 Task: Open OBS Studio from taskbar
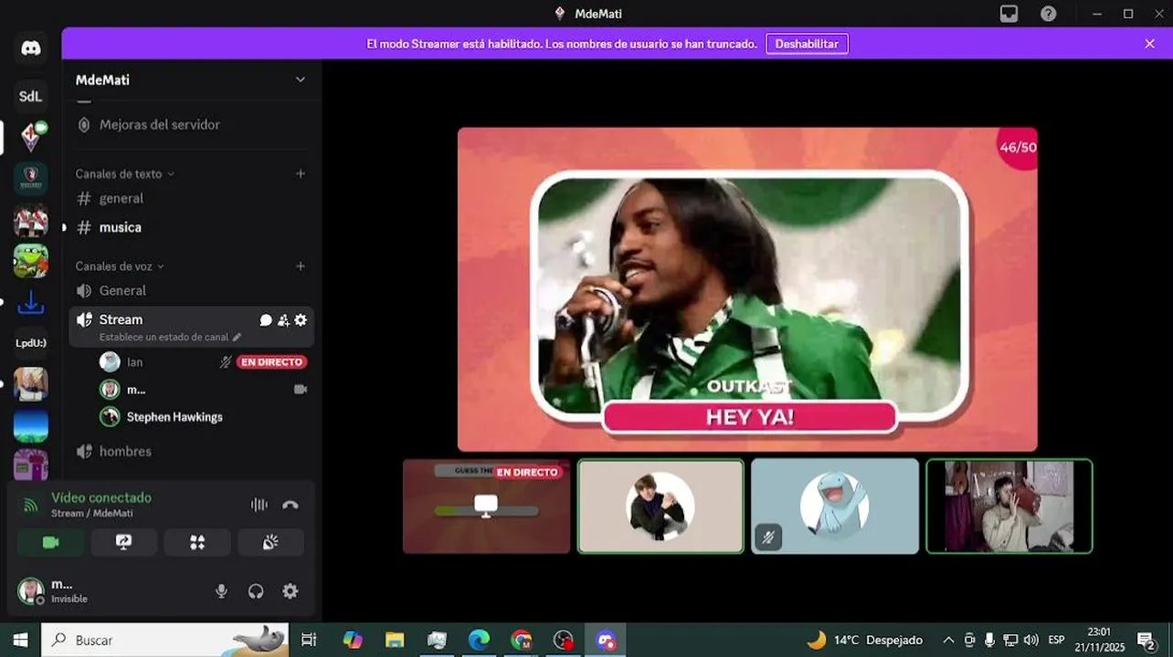(x=564, y=640)
